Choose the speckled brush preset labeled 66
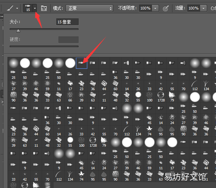 click(x=70, y=97)
